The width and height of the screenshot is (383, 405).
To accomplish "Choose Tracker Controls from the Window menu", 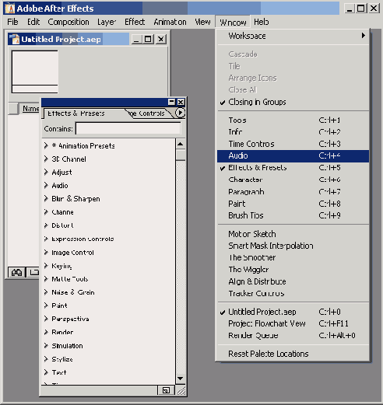I will 293,293.
